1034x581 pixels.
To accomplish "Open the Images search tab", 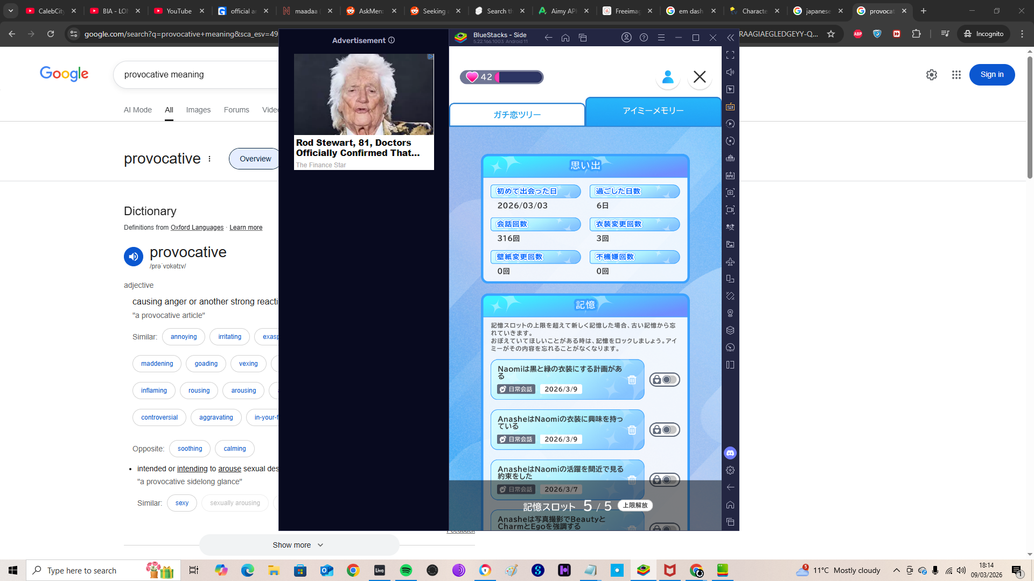I will (198, 110).
